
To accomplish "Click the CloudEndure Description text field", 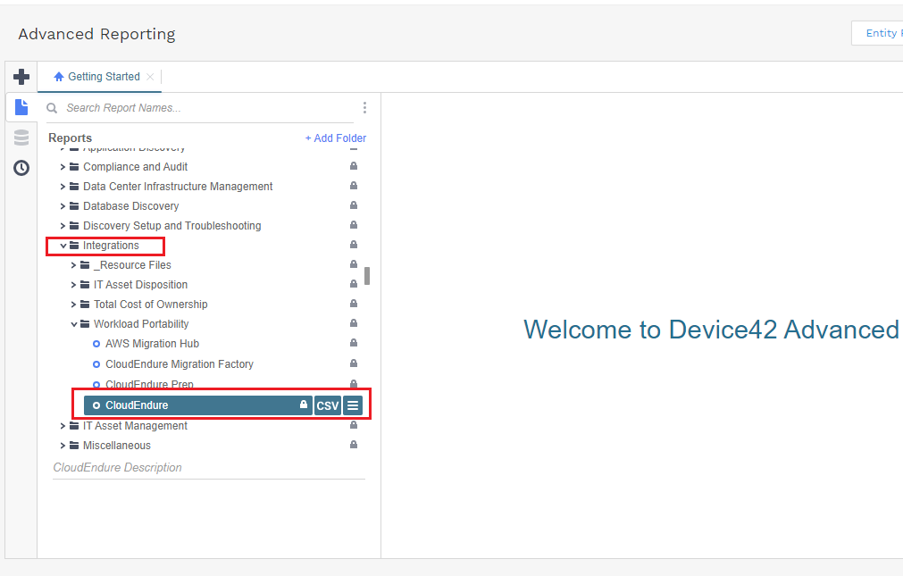I will (209, 468).
